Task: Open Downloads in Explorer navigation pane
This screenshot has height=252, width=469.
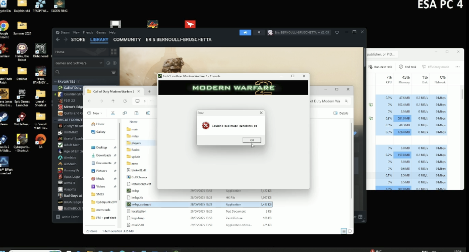Action: pos(101,155)
